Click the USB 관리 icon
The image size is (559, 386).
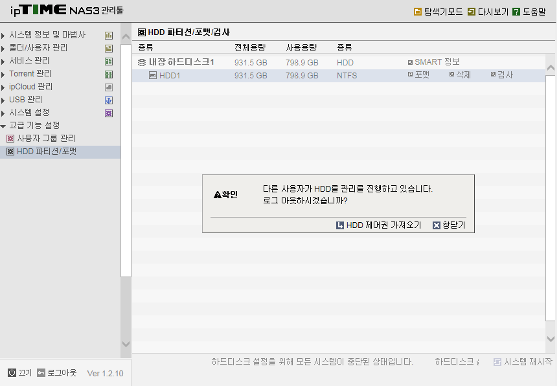pyautogui.click(x=109, y=100)
